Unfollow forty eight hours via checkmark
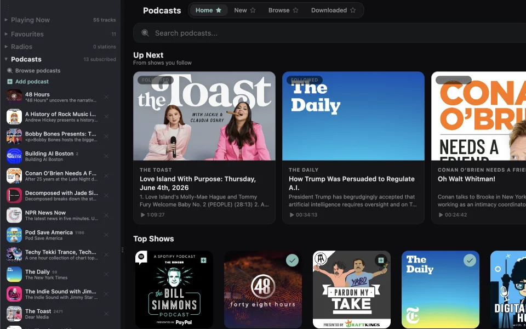This screenshot has width=526, height=329. [x=292, y=260]
